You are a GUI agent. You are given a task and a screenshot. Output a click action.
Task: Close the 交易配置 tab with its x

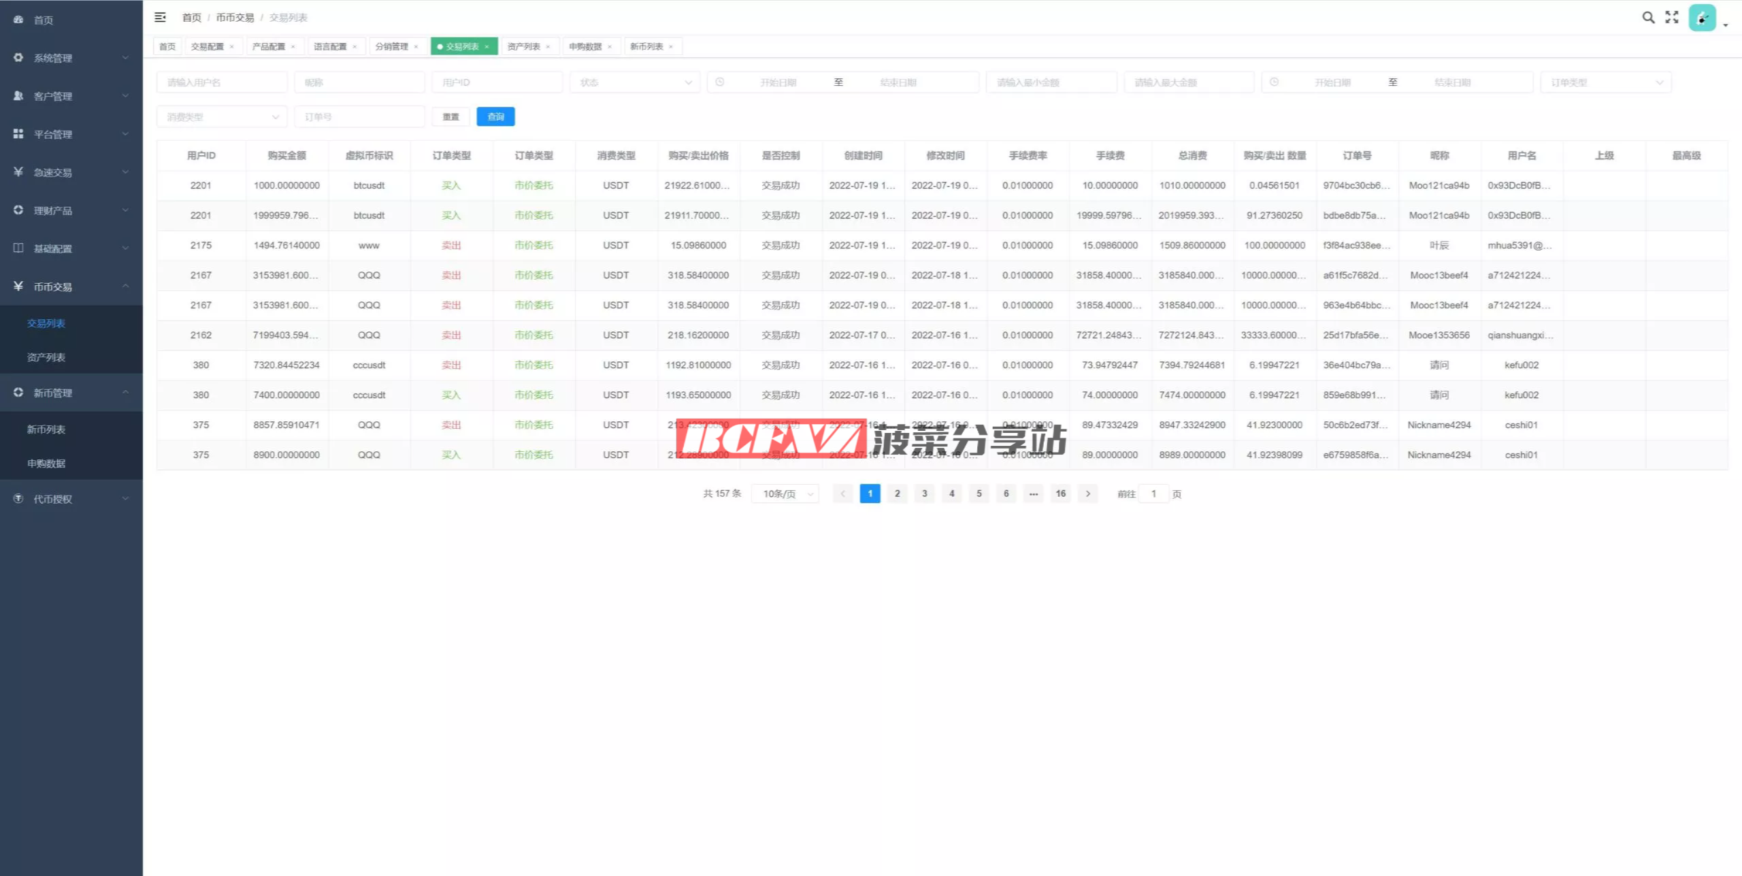(232, 47)
